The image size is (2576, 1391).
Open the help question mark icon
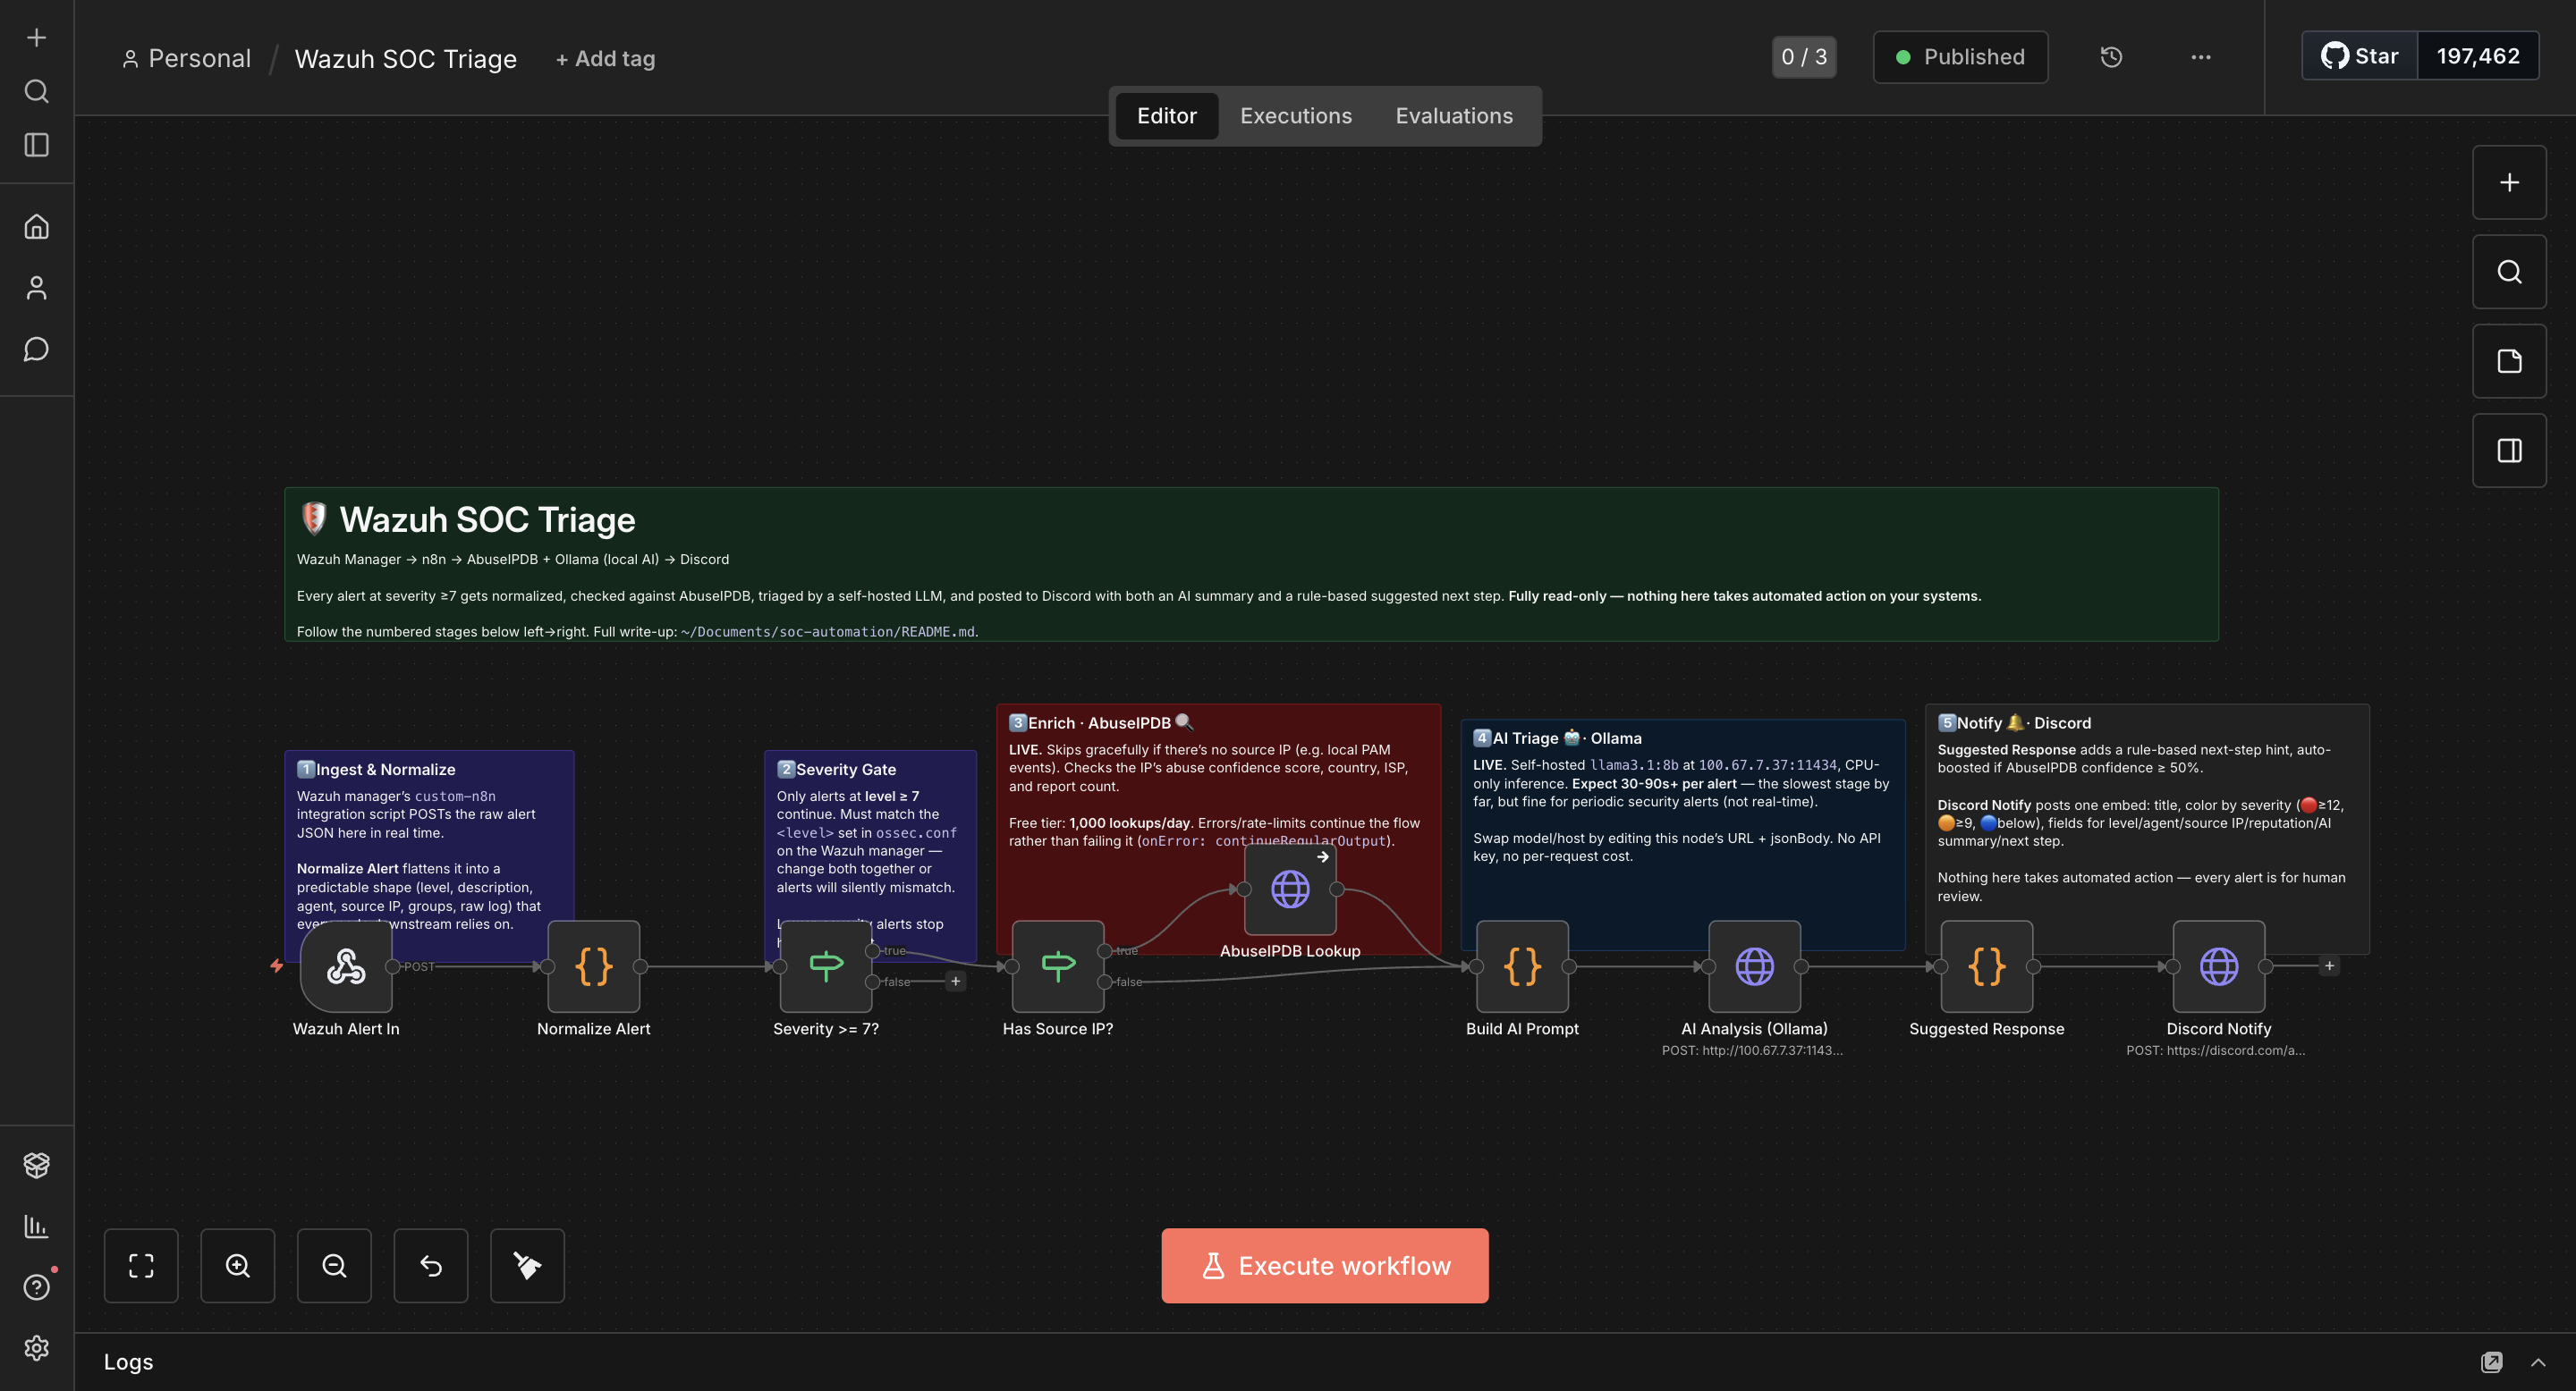pyautogui.click(x=36, y=1287)
